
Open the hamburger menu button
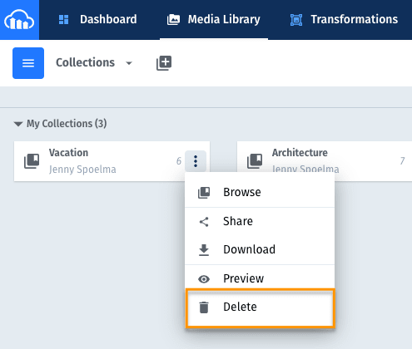(28, 63)
